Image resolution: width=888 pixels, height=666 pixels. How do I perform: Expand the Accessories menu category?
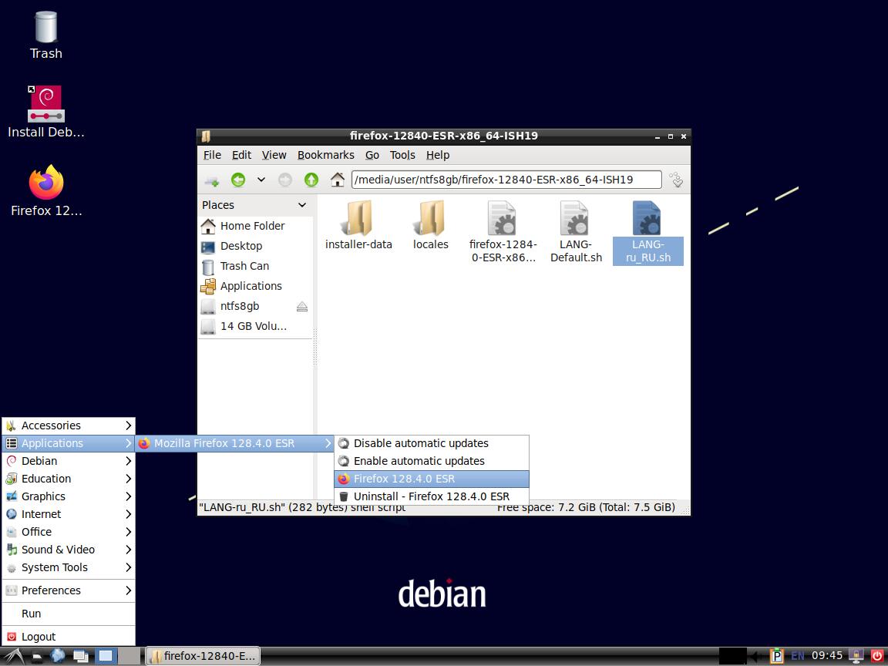point(69,425)
